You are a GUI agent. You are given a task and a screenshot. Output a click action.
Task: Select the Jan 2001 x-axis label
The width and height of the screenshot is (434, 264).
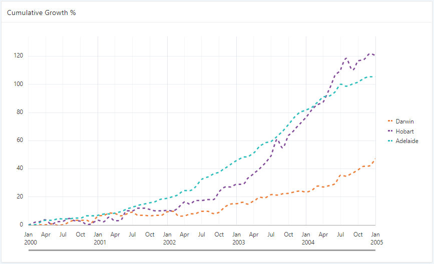pyautogui.click(x=98, y=238)
